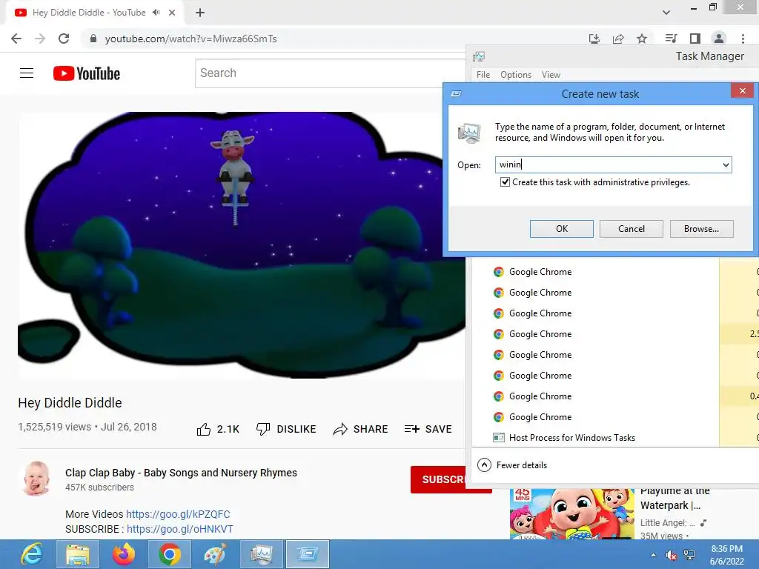Open the Options menu in Task Manager
The height and width of the screenshot is (569, 759).
(x=516, y=75)
